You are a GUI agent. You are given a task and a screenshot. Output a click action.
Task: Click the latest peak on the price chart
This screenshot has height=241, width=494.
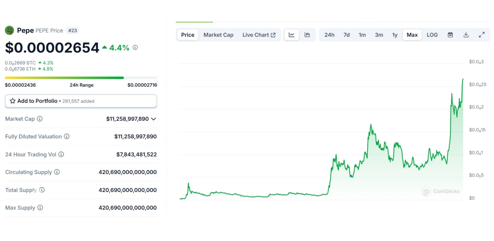click(x=463, y=79)
